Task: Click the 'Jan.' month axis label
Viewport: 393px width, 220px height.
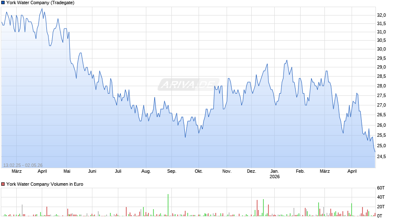Action: 274,171
